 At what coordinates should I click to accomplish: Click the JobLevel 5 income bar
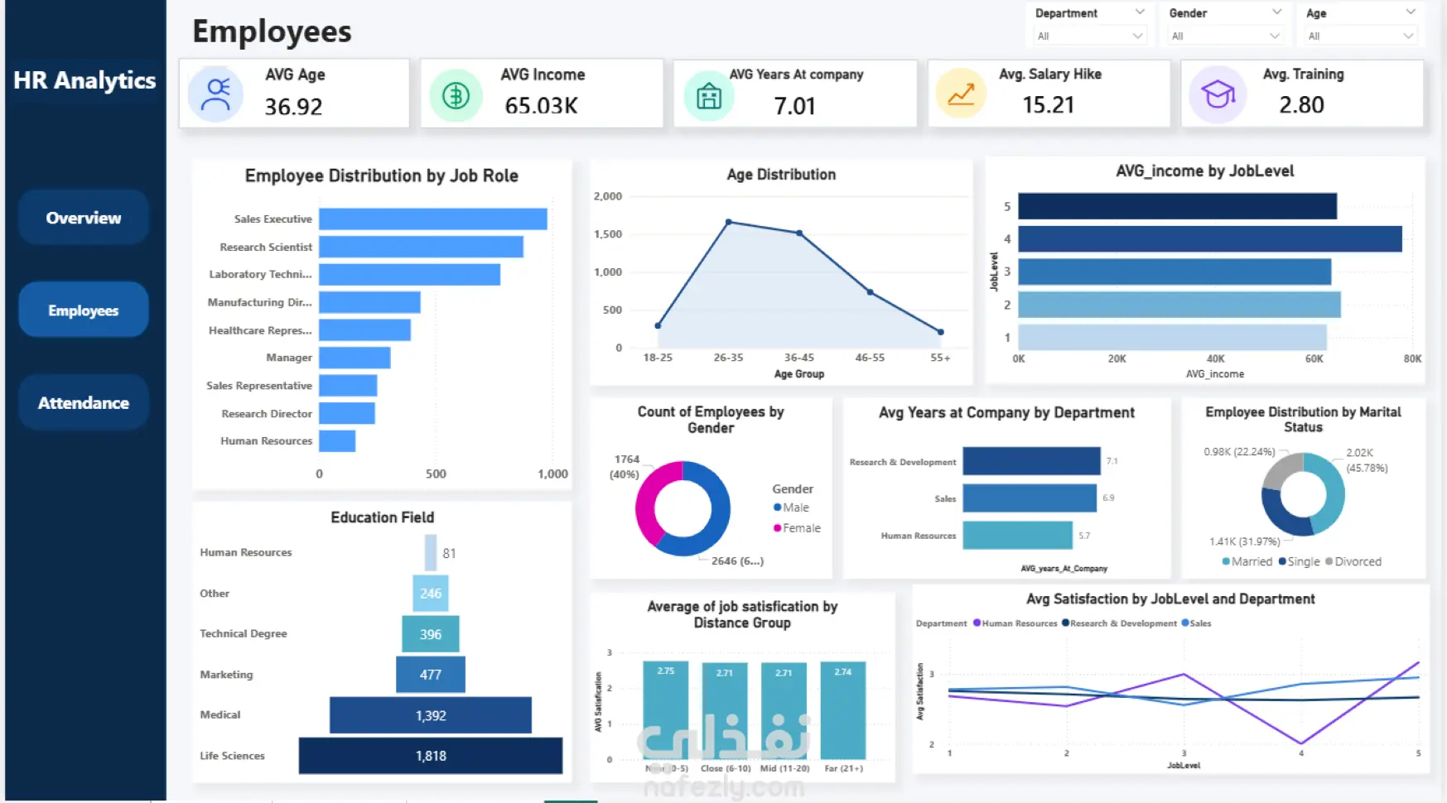(1177, 206)
